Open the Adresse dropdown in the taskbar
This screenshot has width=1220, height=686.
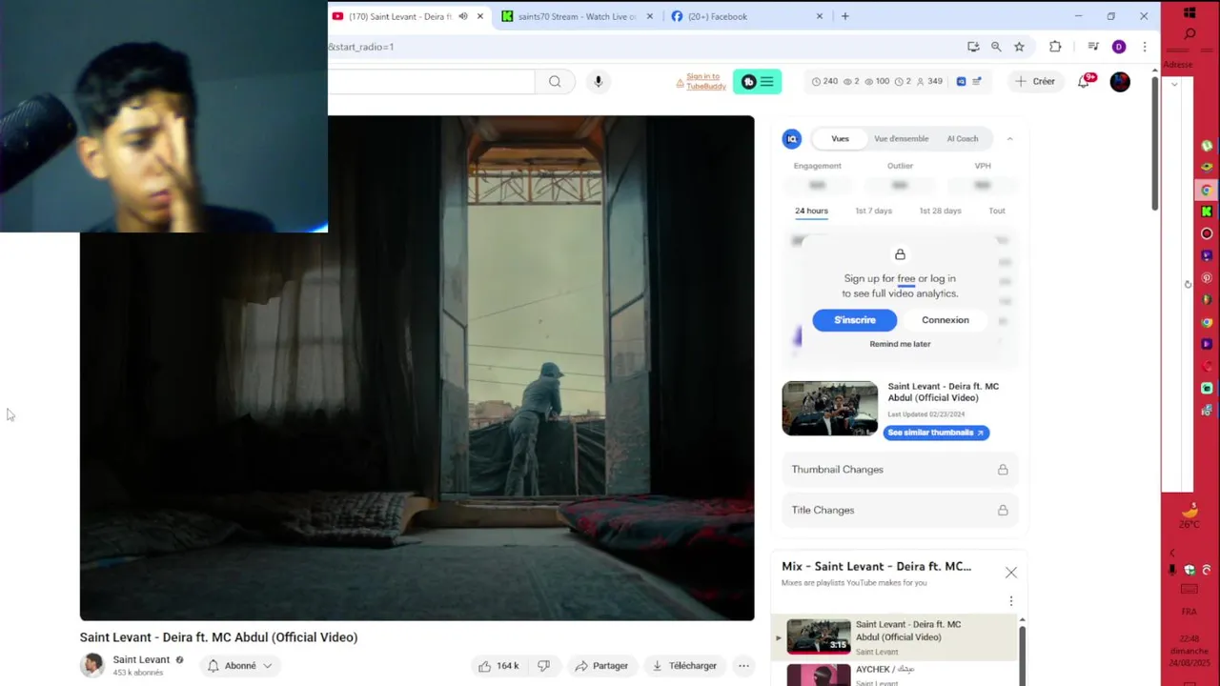coord(1175,84)
